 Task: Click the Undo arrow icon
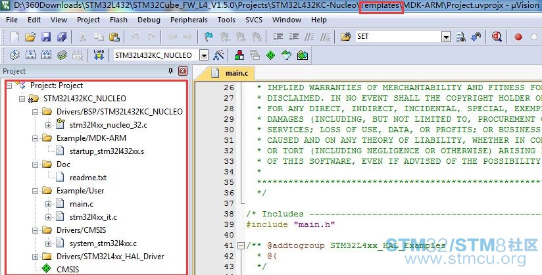[135, 37]
